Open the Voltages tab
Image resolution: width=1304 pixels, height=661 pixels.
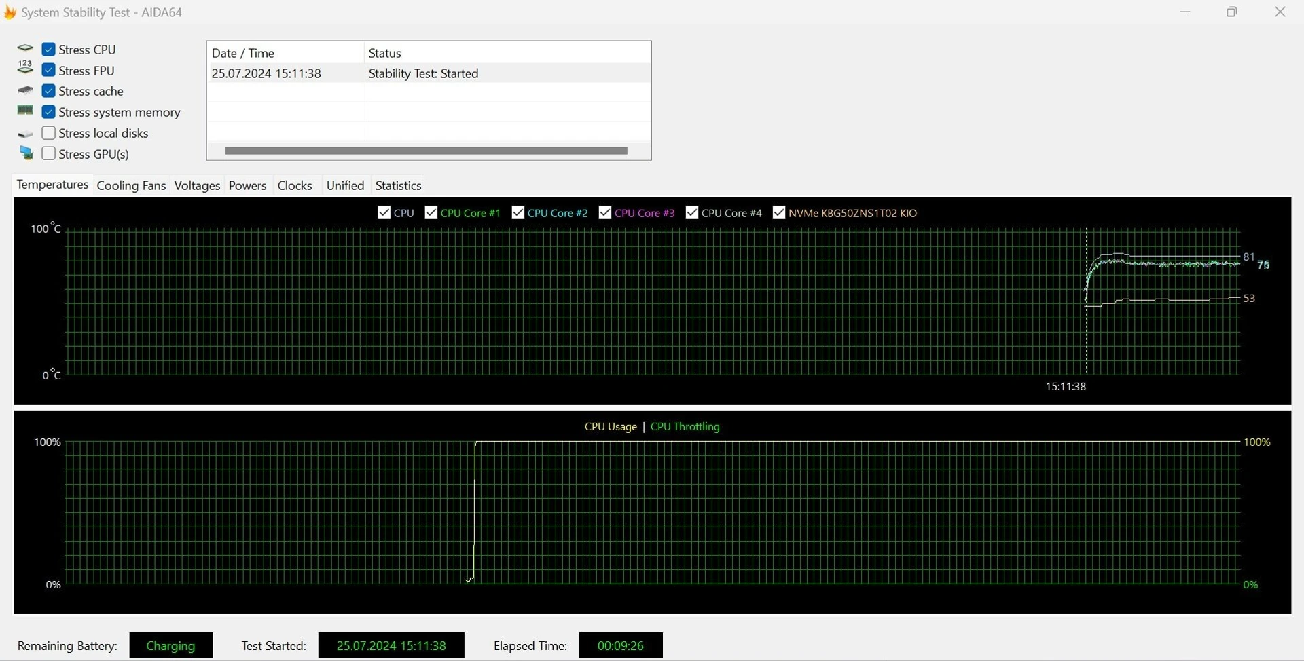[197, 185]
